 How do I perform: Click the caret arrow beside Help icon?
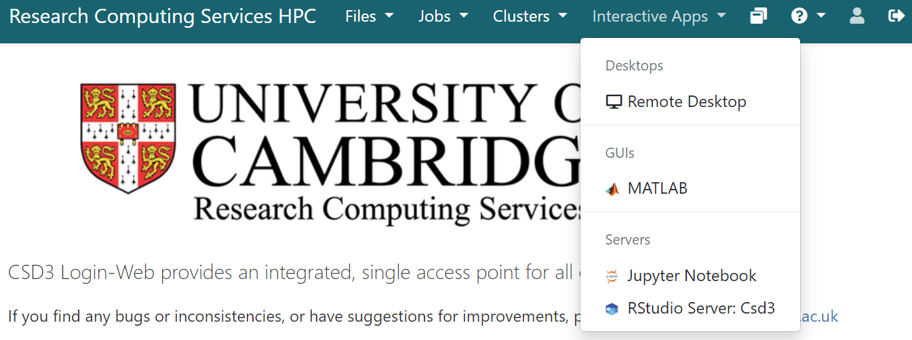tap(821, 16)
